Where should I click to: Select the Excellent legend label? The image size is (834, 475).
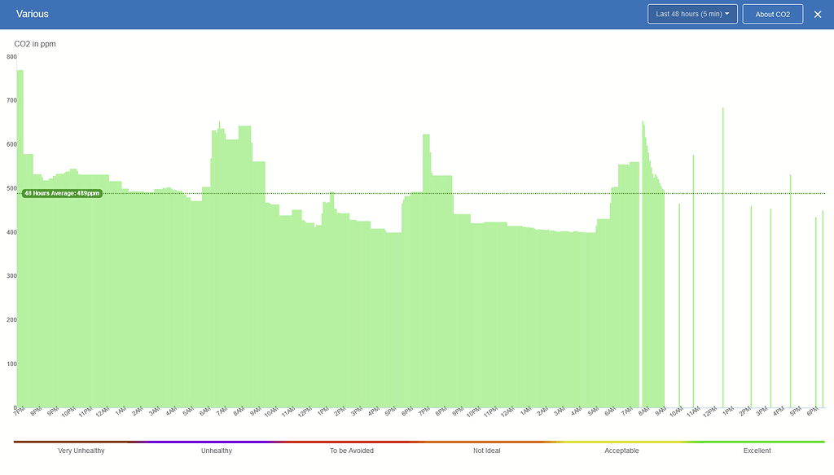coord(757,451)
